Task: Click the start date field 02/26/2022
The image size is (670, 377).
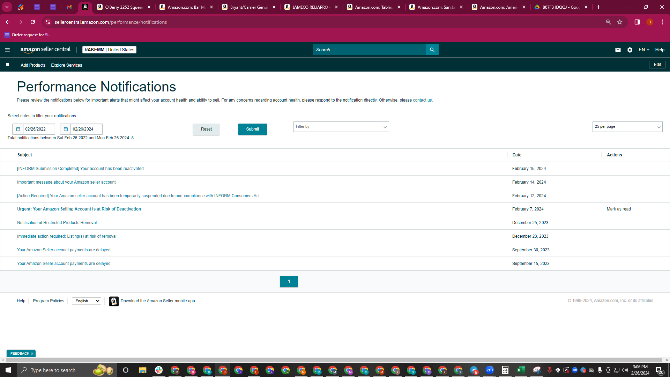Action: 39,129
